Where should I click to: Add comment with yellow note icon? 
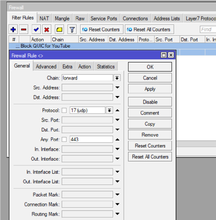coord(59,30)
